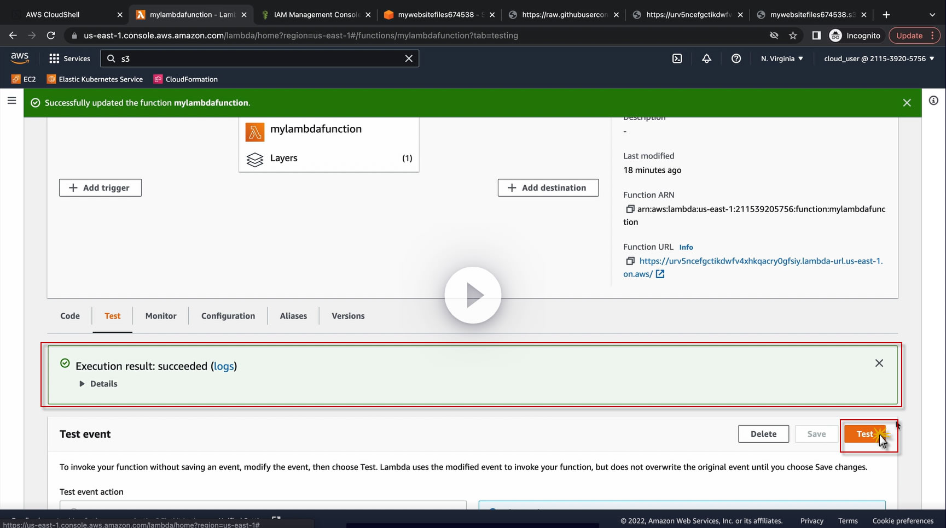Viewport: 946px width, 528px height.
Task: Click the mylambdafunction Lambda icon
Action: click(x=255, y=132)
